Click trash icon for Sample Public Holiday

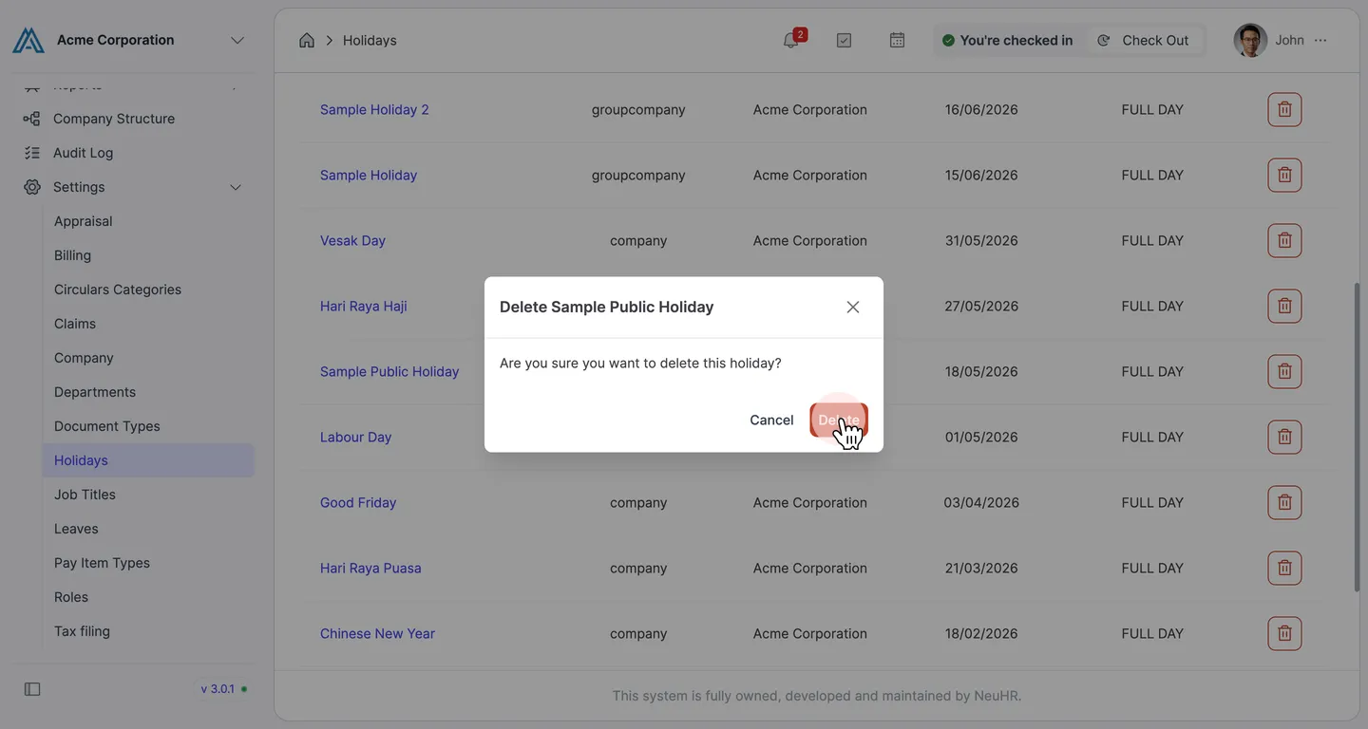(x=1284, y=371)
